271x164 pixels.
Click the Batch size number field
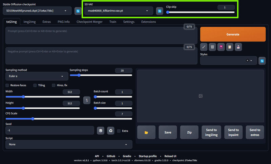[124, 103]
